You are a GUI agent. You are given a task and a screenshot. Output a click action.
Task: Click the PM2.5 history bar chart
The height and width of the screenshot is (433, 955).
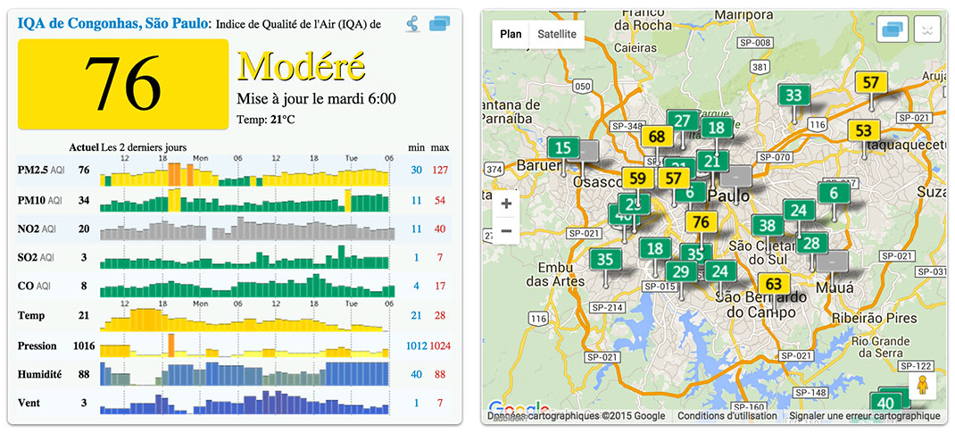[x=245, y=171]
